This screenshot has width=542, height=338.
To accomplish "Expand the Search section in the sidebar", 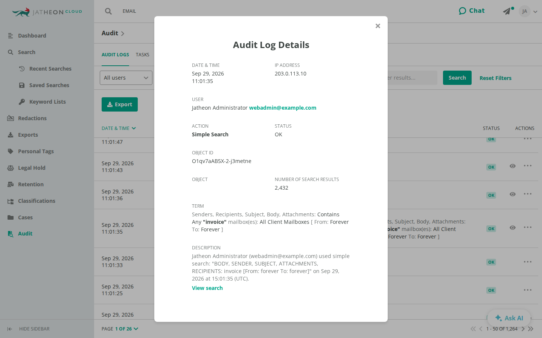I will pyautogui.click(x=26, y=52).
